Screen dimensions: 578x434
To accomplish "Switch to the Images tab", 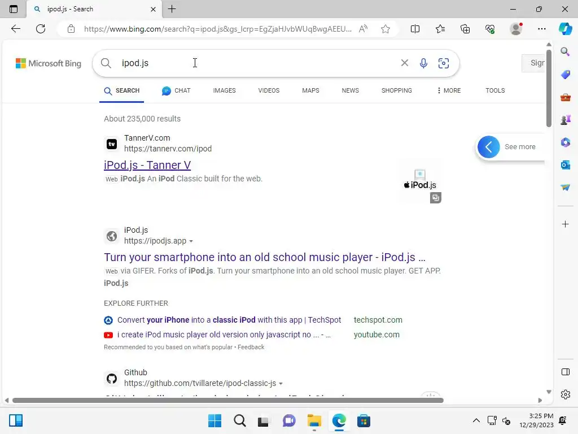I will coord(224,90).
